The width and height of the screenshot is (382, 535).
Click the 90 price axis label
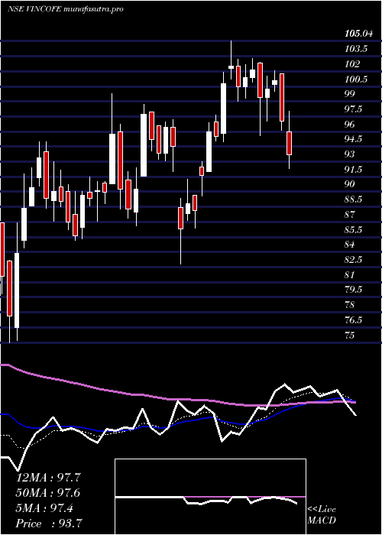click(x=350, y=184)
